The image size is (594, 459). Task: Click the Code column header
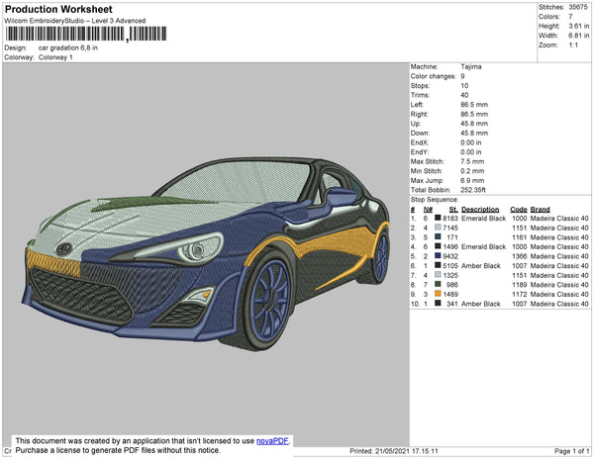pos(518,210)
